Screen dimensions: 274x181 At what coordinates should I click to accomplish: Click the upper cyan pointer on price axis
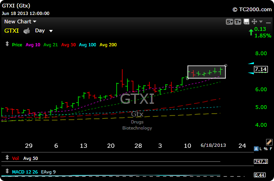coord(251,63)
